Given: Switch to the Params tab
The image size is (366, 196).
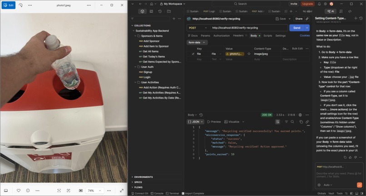Looking at the screenshot, I should tap(205, 35).
